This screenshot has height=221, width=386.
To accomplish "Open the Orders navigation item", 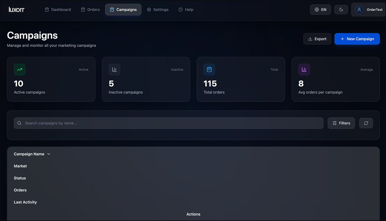I will 90,10.
